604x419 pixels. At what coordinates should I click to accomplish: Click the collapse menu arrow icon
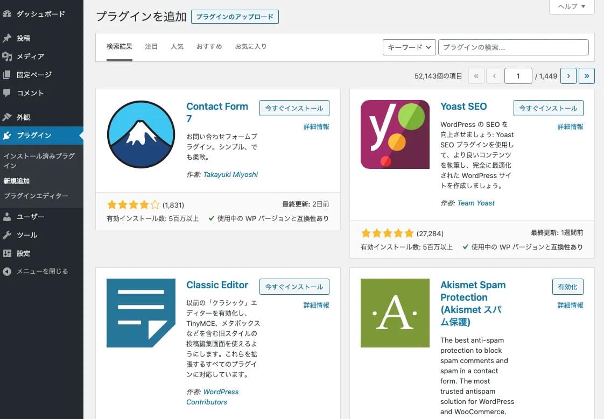point(6,271)
